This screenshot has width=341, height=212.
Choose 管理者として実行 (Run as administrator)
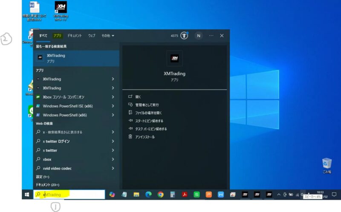[147, 105]
